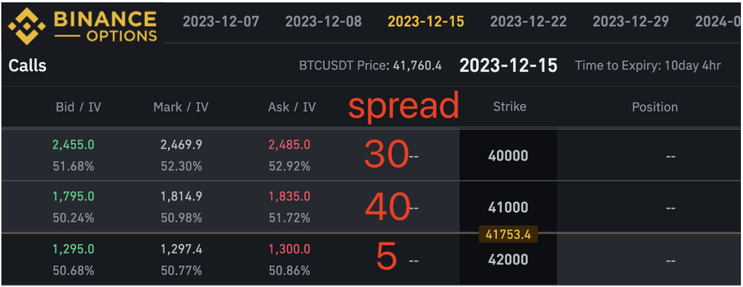Click the 1,835.0 ask price
743x287 pixels.
[289, 196]
